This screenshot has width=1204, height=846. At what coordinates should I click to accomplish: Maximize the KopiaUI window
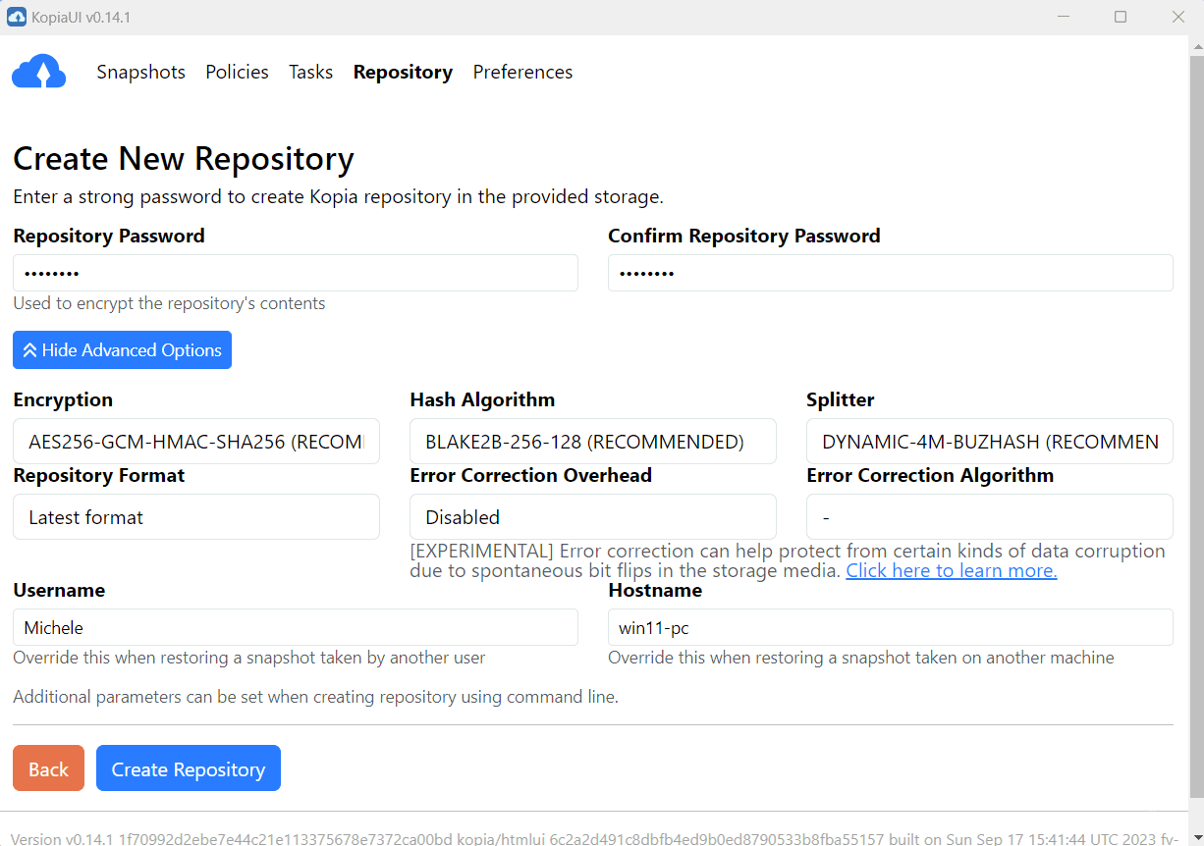1121,17
